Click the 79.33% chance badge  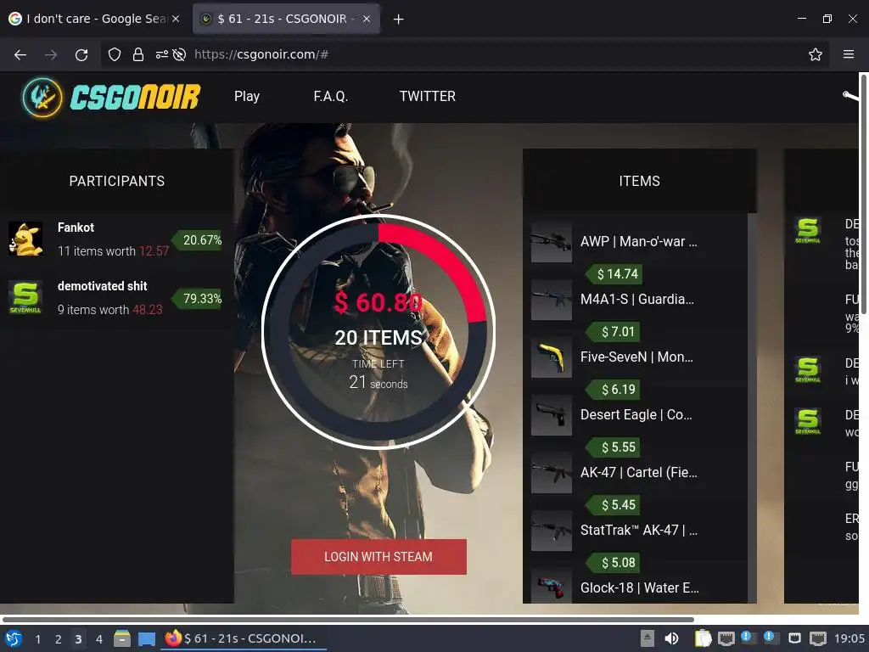click(199, 299)
